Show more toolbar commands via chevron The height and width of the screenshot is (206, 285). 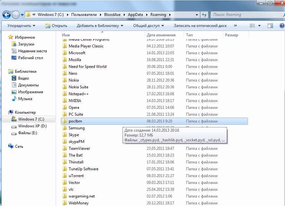[x=235, y=26]
